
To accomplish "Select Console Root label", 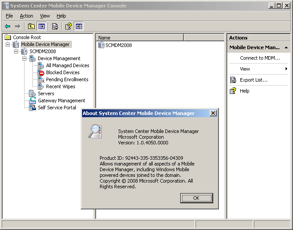I will (x=27, y=37).
